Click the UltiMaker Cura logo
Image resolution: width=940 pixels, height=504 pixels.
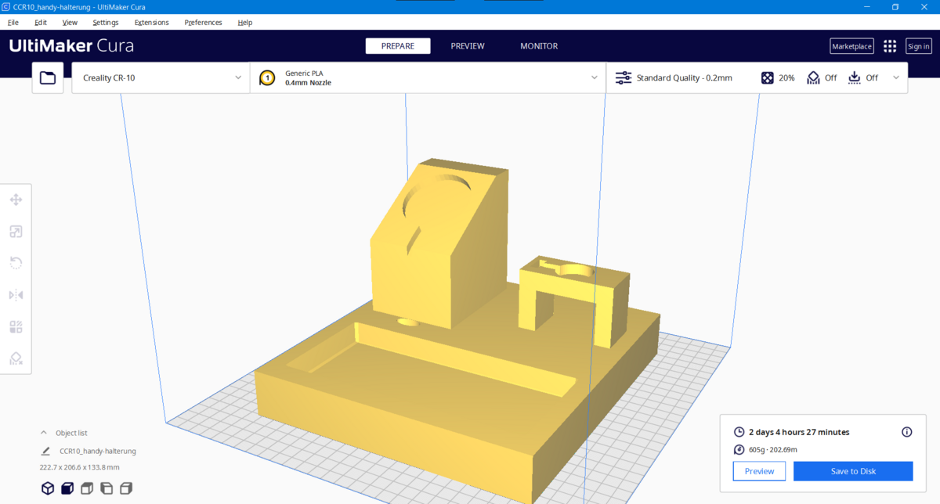(71, 46)
